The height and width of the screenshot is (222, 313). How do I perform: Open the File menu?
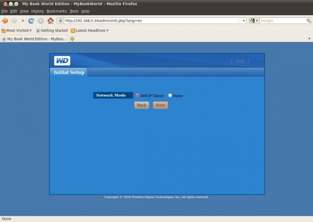[x=4, y=11]
